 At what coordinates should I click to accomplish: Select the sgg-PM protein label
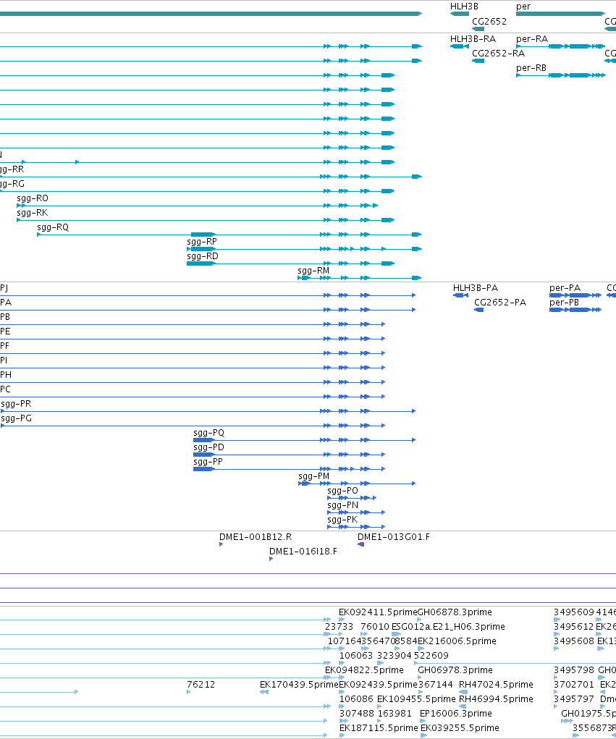coord(314,476)
